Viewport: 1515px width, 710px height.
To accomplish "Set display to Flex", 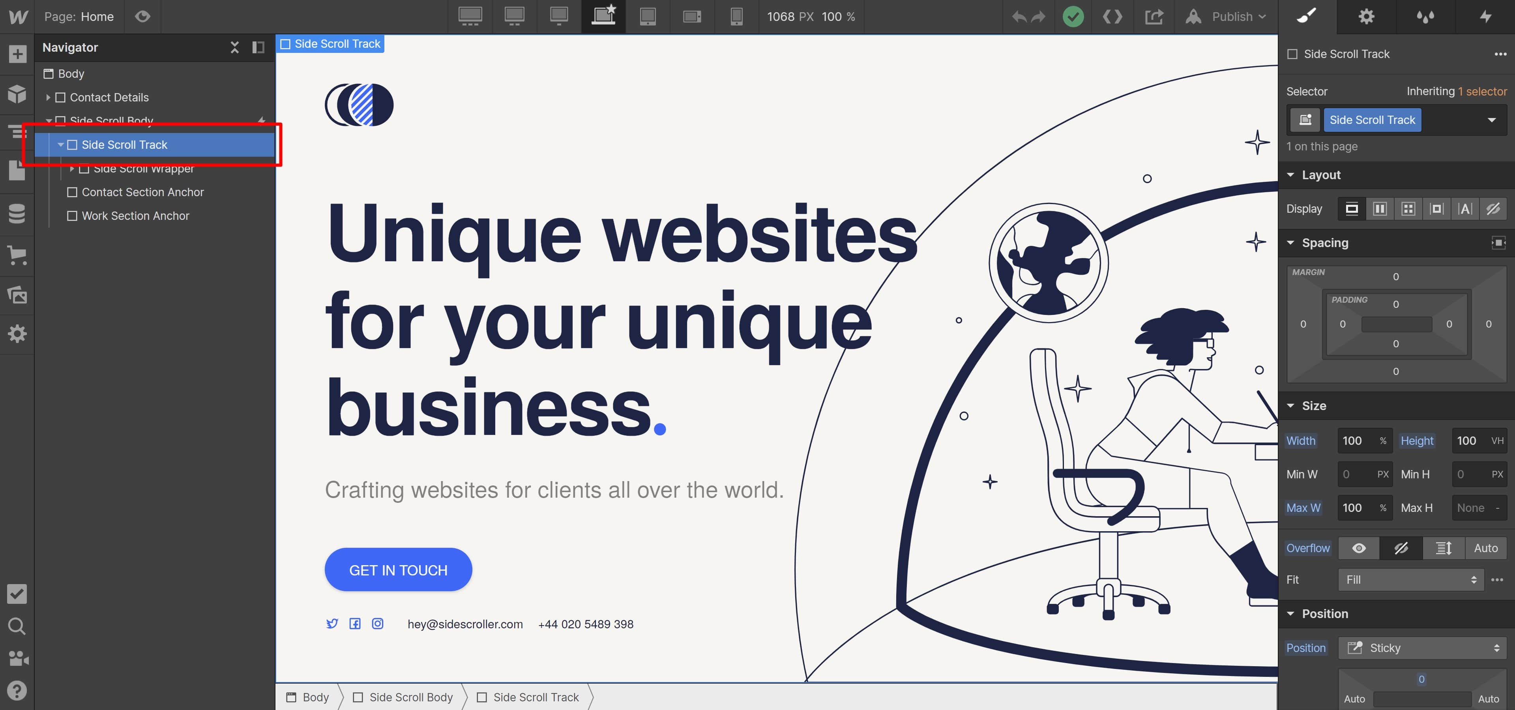I will point(1380,209).
